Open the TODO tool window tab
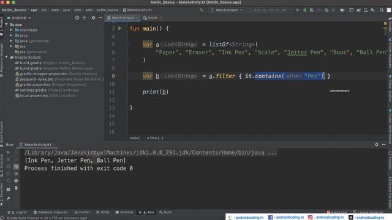 [103, 212]
